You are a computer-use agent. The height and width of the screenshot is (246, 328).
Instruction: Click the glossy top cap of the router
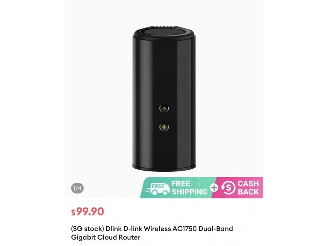(x=164, y=32)
